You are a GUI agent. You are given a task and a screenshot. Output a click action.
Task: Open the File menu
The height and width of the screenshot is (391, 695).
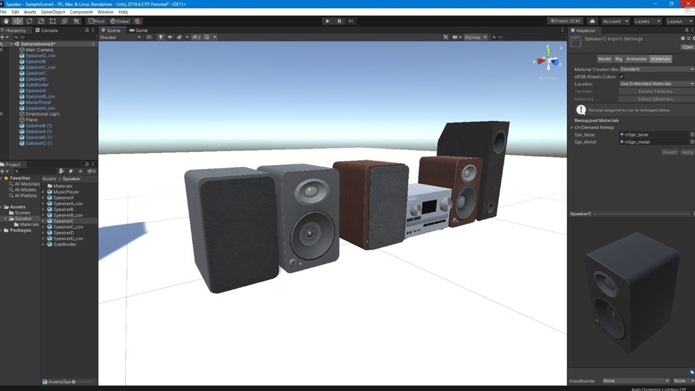click(3, 12)
